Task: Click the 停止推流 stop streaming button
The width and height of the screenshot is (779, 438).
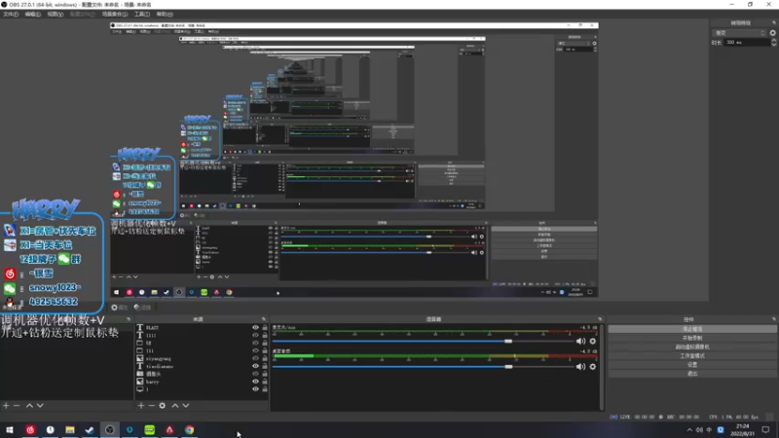Action: [692, 329]
